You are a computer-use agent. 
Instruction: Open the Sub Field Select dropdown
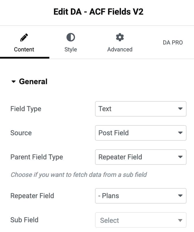tap(141, 220)
